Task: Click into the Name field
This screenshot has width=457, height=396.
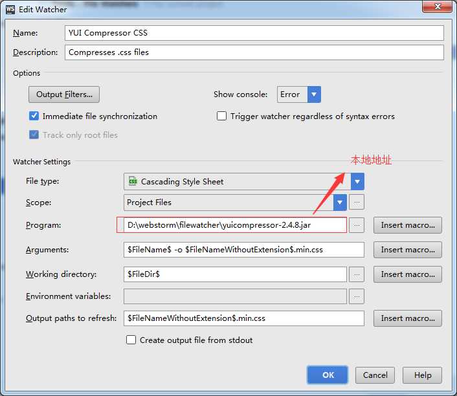Action: (254, 33)
